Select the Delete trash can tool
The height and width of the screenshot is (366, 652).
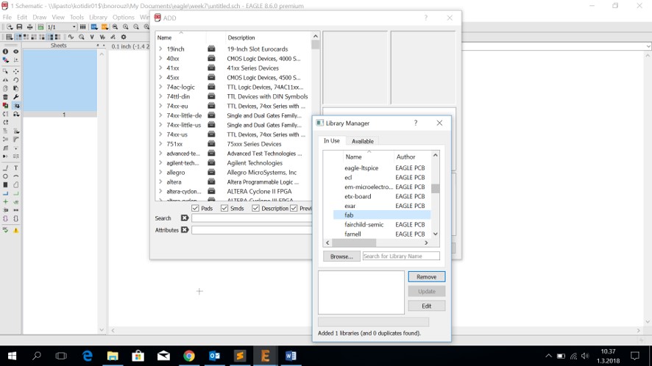(5, 97)
